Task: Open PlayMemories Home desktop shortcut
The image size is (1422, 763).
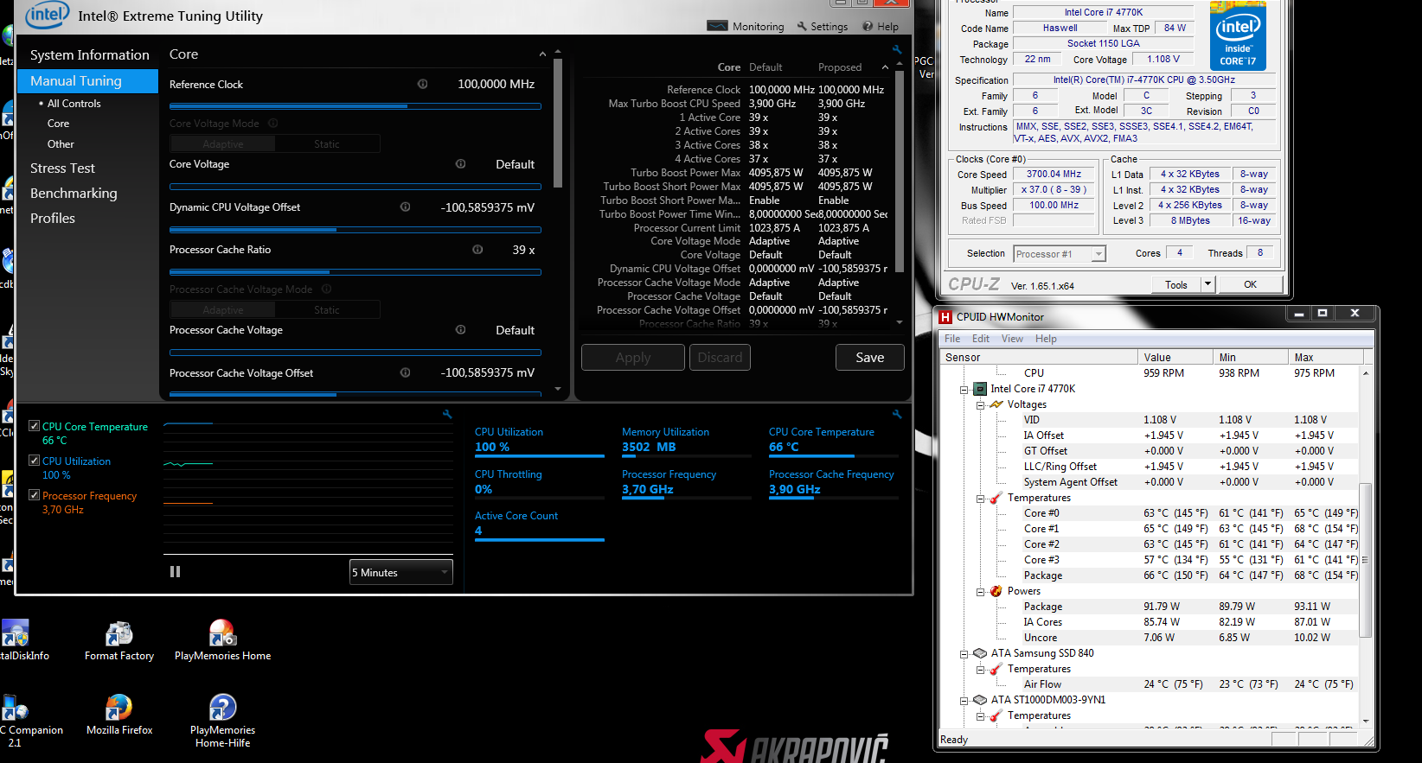Action: pyautogui.click(x=223, y=641)
